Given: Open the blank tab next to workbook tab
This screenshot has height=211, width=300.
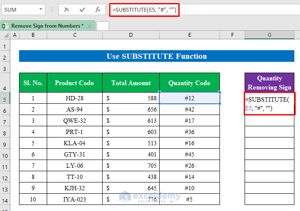Looking at the screenshot, I should (x=103, y=26).
